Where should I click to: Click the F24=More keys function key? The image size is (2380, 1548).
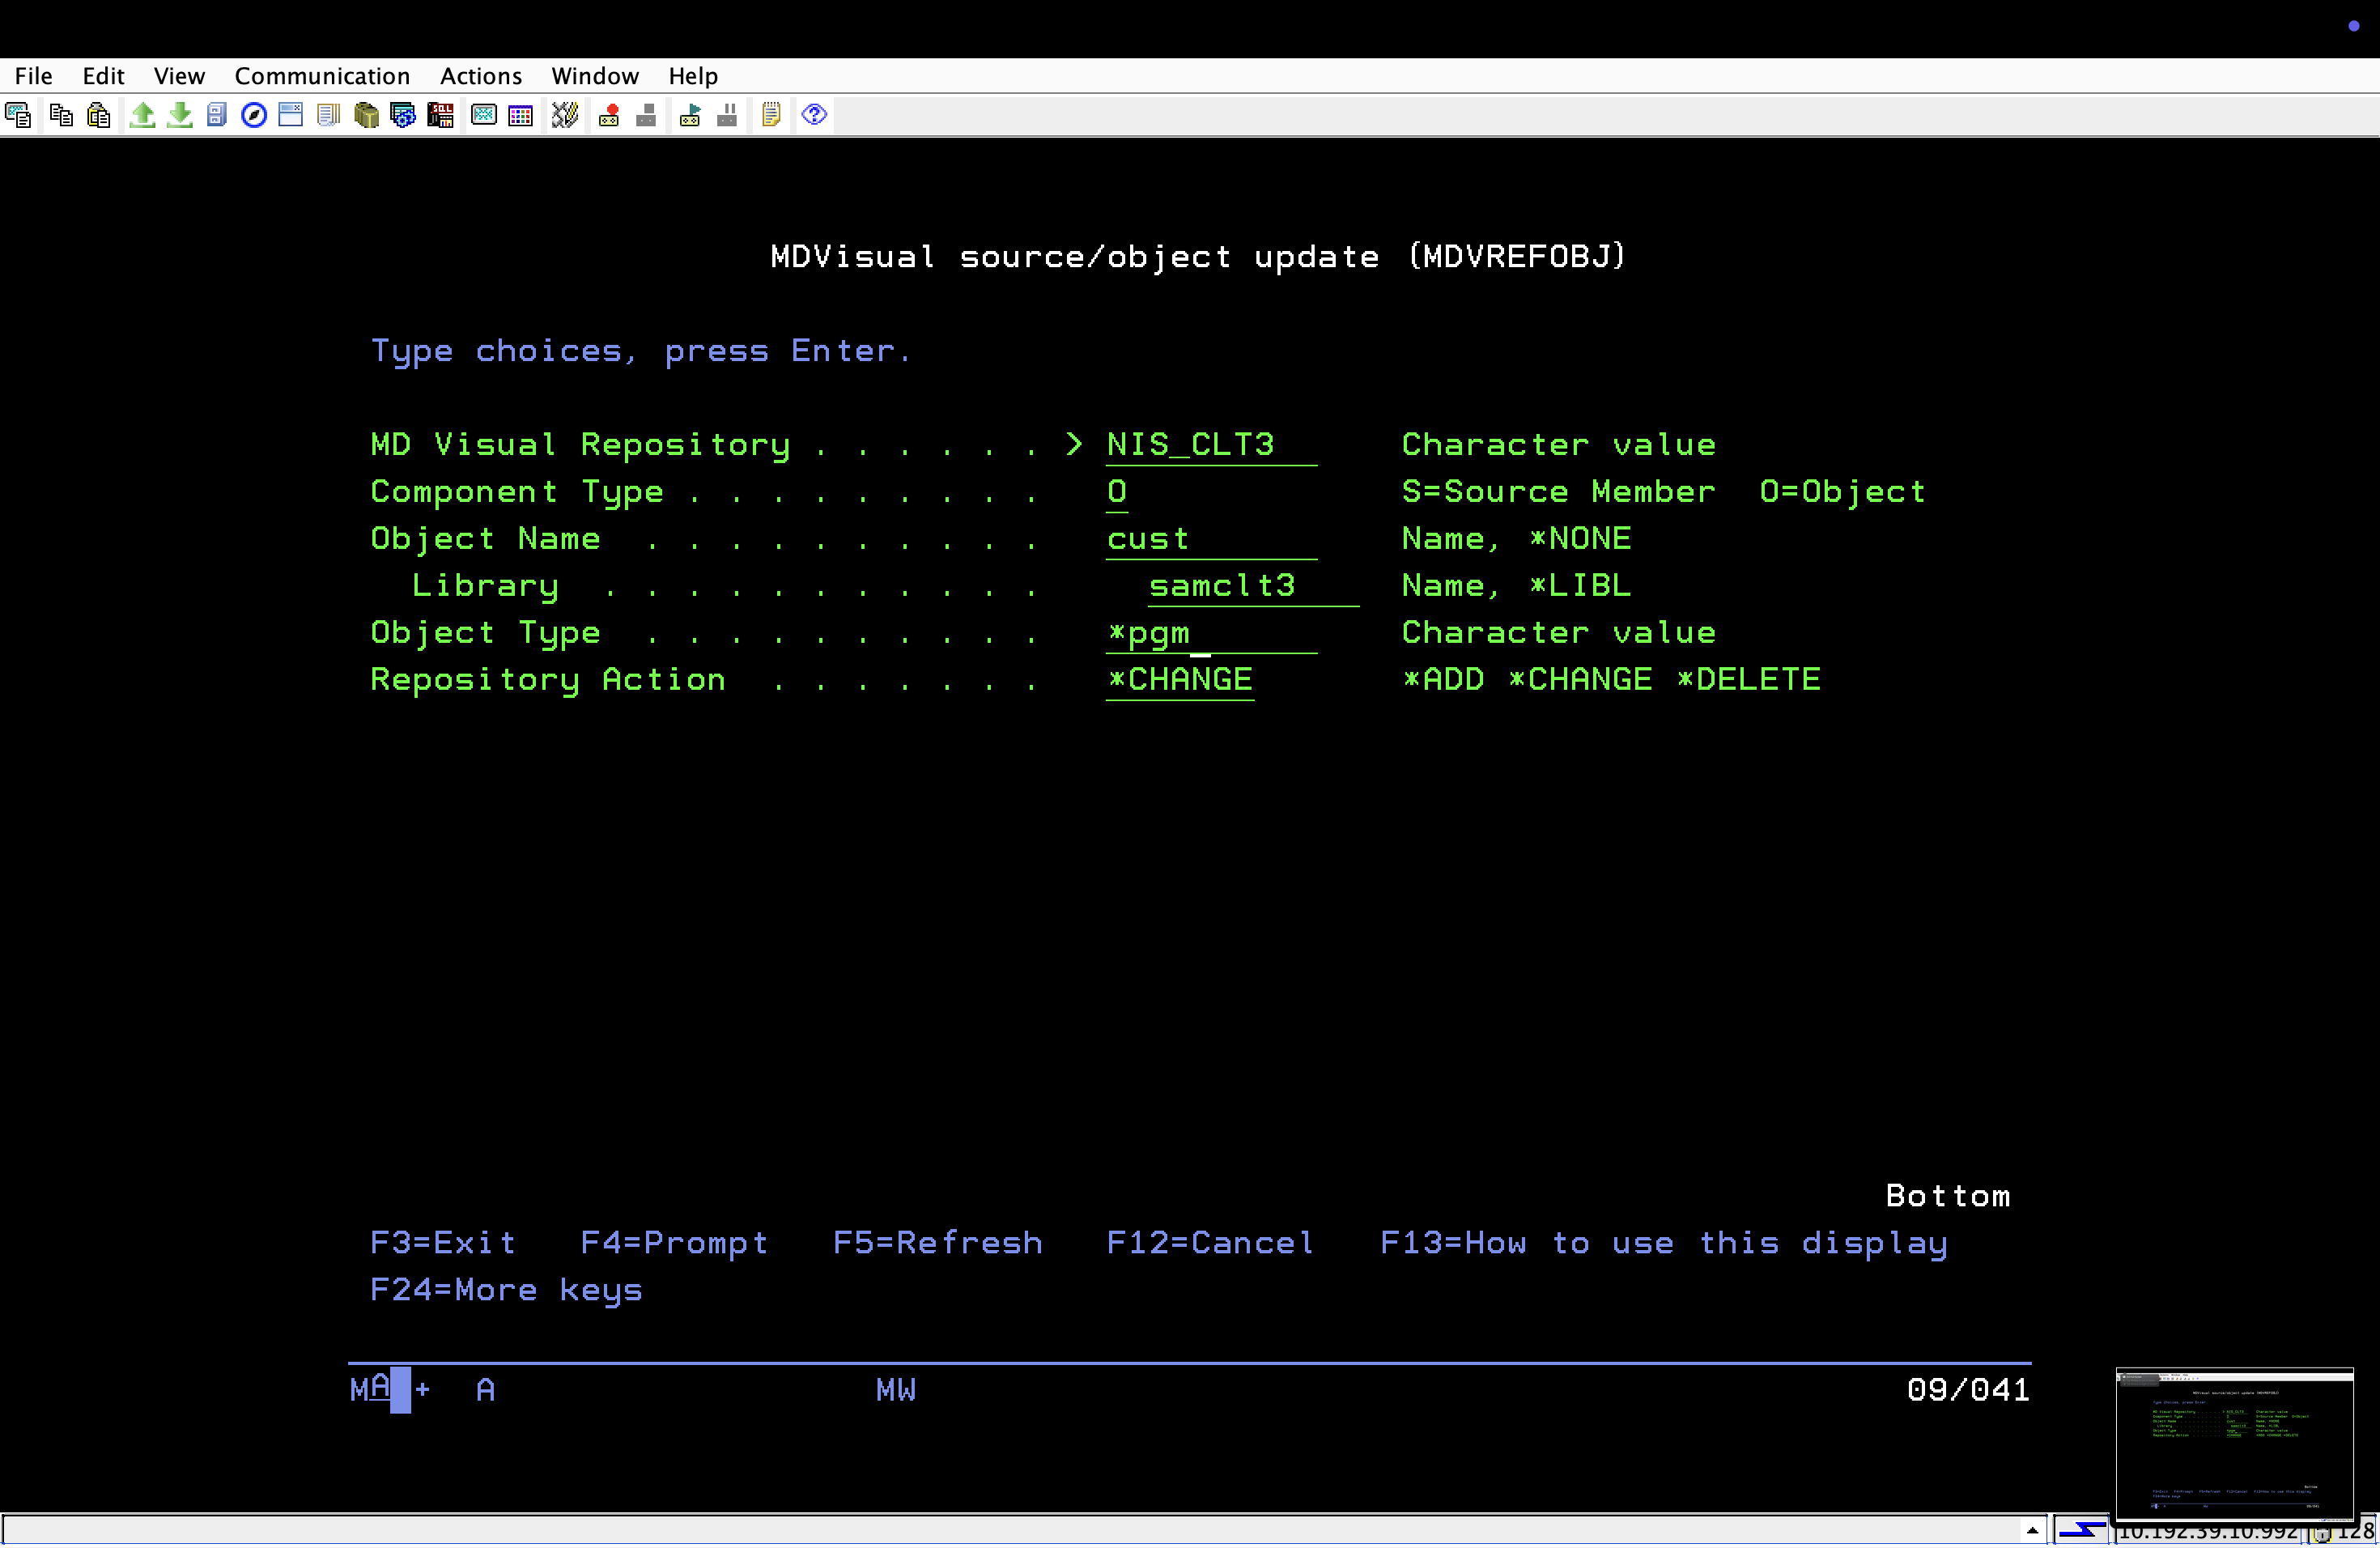pyautogui.click(x=506, y=1291)
